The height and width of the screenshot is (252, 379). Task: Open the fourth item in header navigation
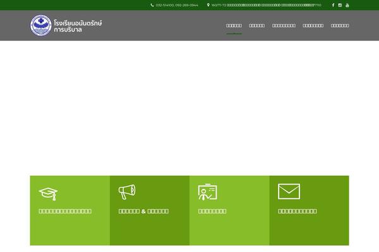point(313,26)
